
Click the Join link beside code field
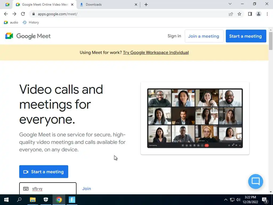click(x=87, y=189)
